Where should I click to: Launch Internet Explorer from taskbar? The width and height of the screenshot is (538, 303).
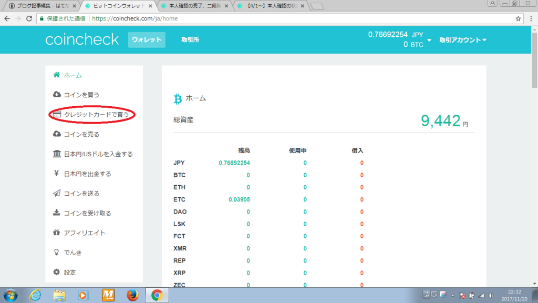pyautogui.click(x=35, y=296)
